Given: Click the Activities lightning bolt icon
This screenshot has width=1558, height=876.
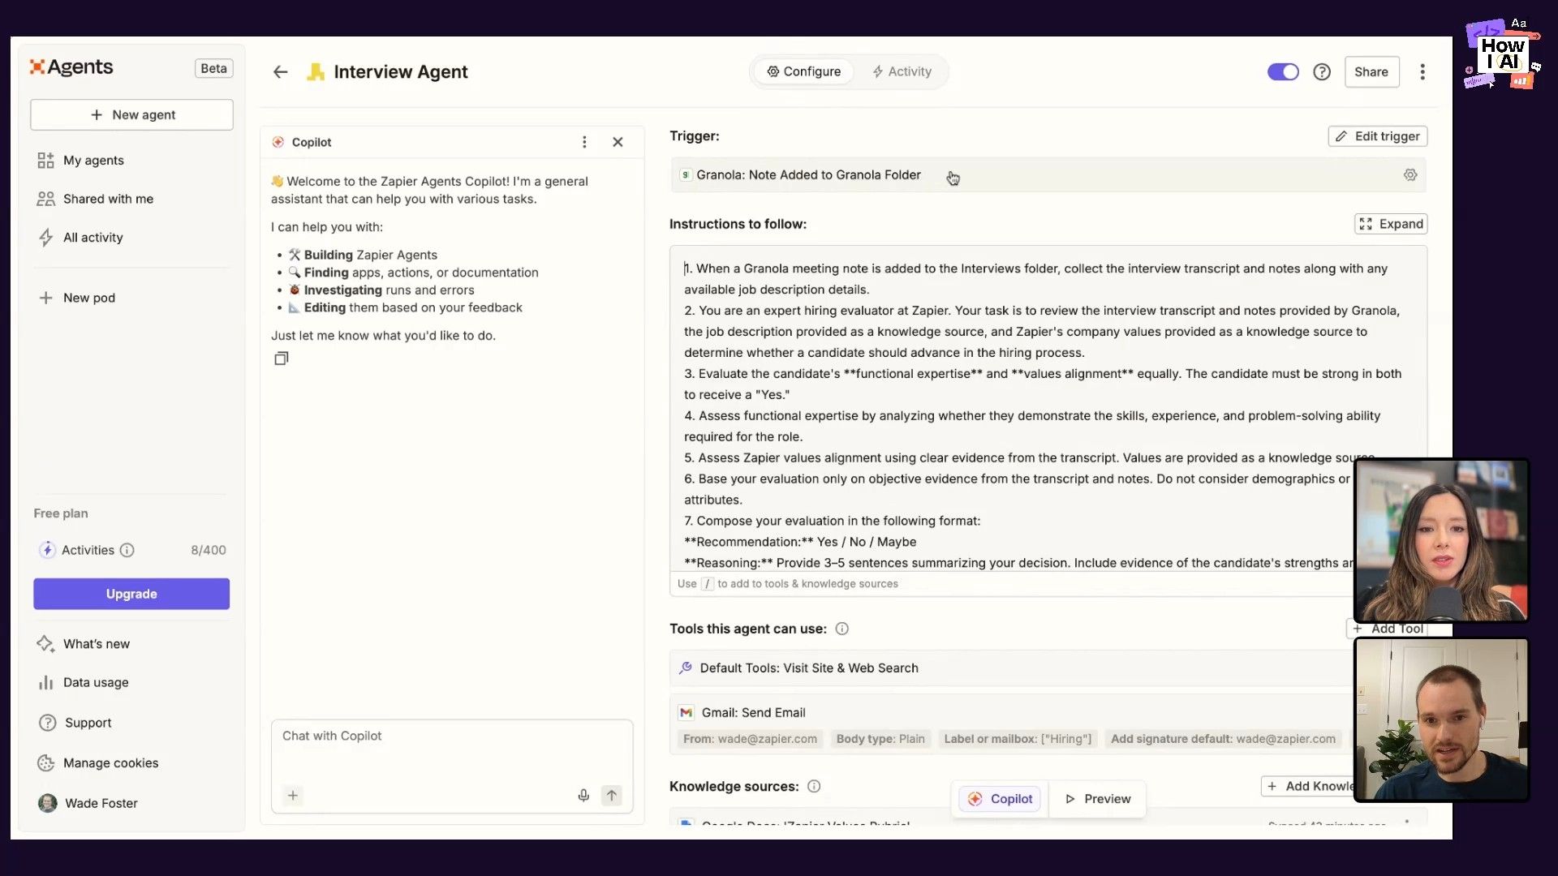Looking at the screenshot, I should coord(48,550).
